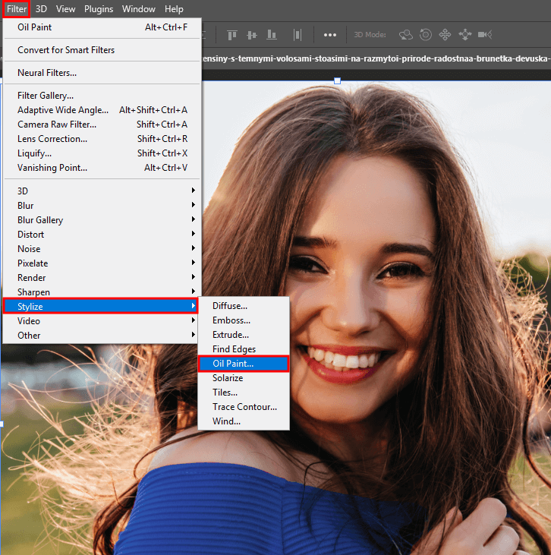Select Roll 3D camera icon
551x555 pixels.
(425, 35)
